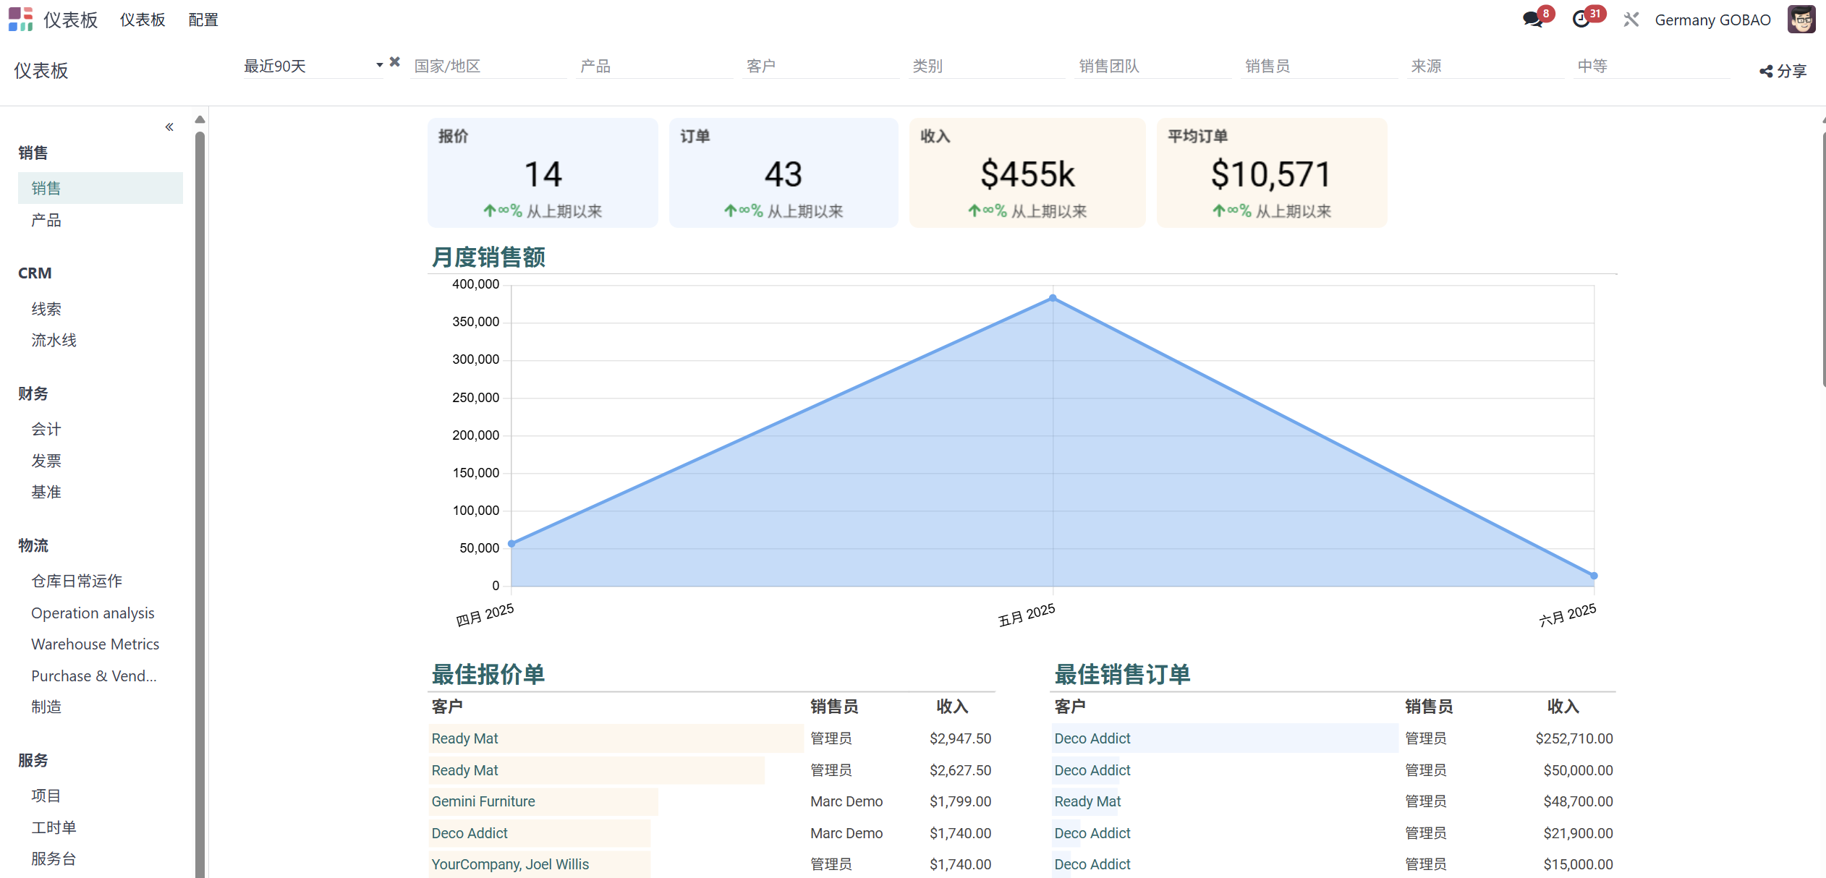
Task: Collapse the sidebar with double chevron
Action: tap(169, 127)
